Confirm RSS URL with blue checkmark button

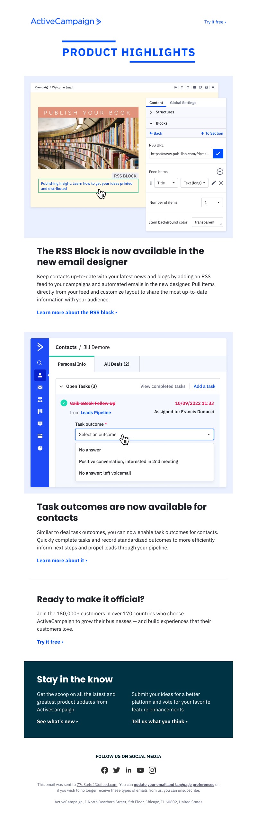tap(218, 154)
